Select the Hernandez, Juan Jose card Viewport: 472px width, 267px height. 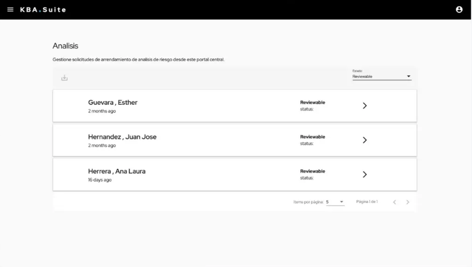coord(207,140)
